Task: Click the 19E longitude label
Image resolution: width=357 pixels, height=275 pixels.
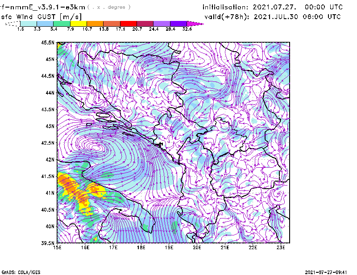Action: (169, 247)
